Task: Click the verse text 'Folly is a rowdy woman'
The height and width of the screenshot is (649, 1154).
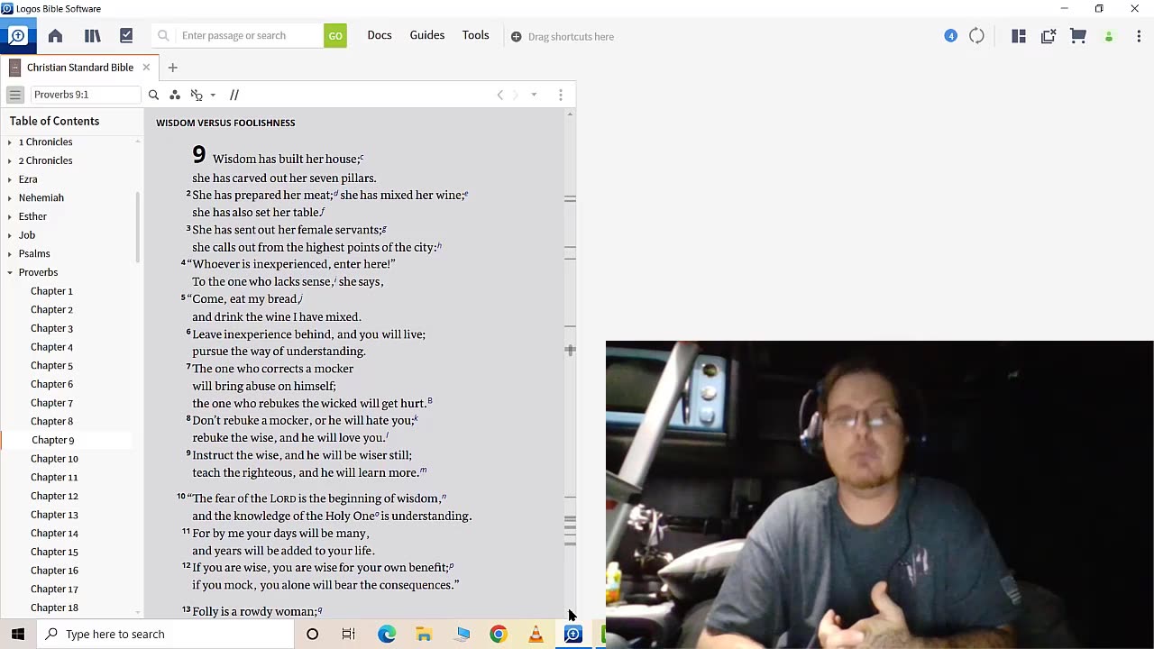Action: pyautogui.click(x=254, y=611)
